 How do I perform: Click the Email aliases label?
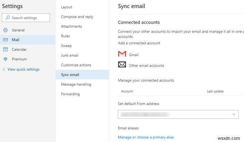128,128
